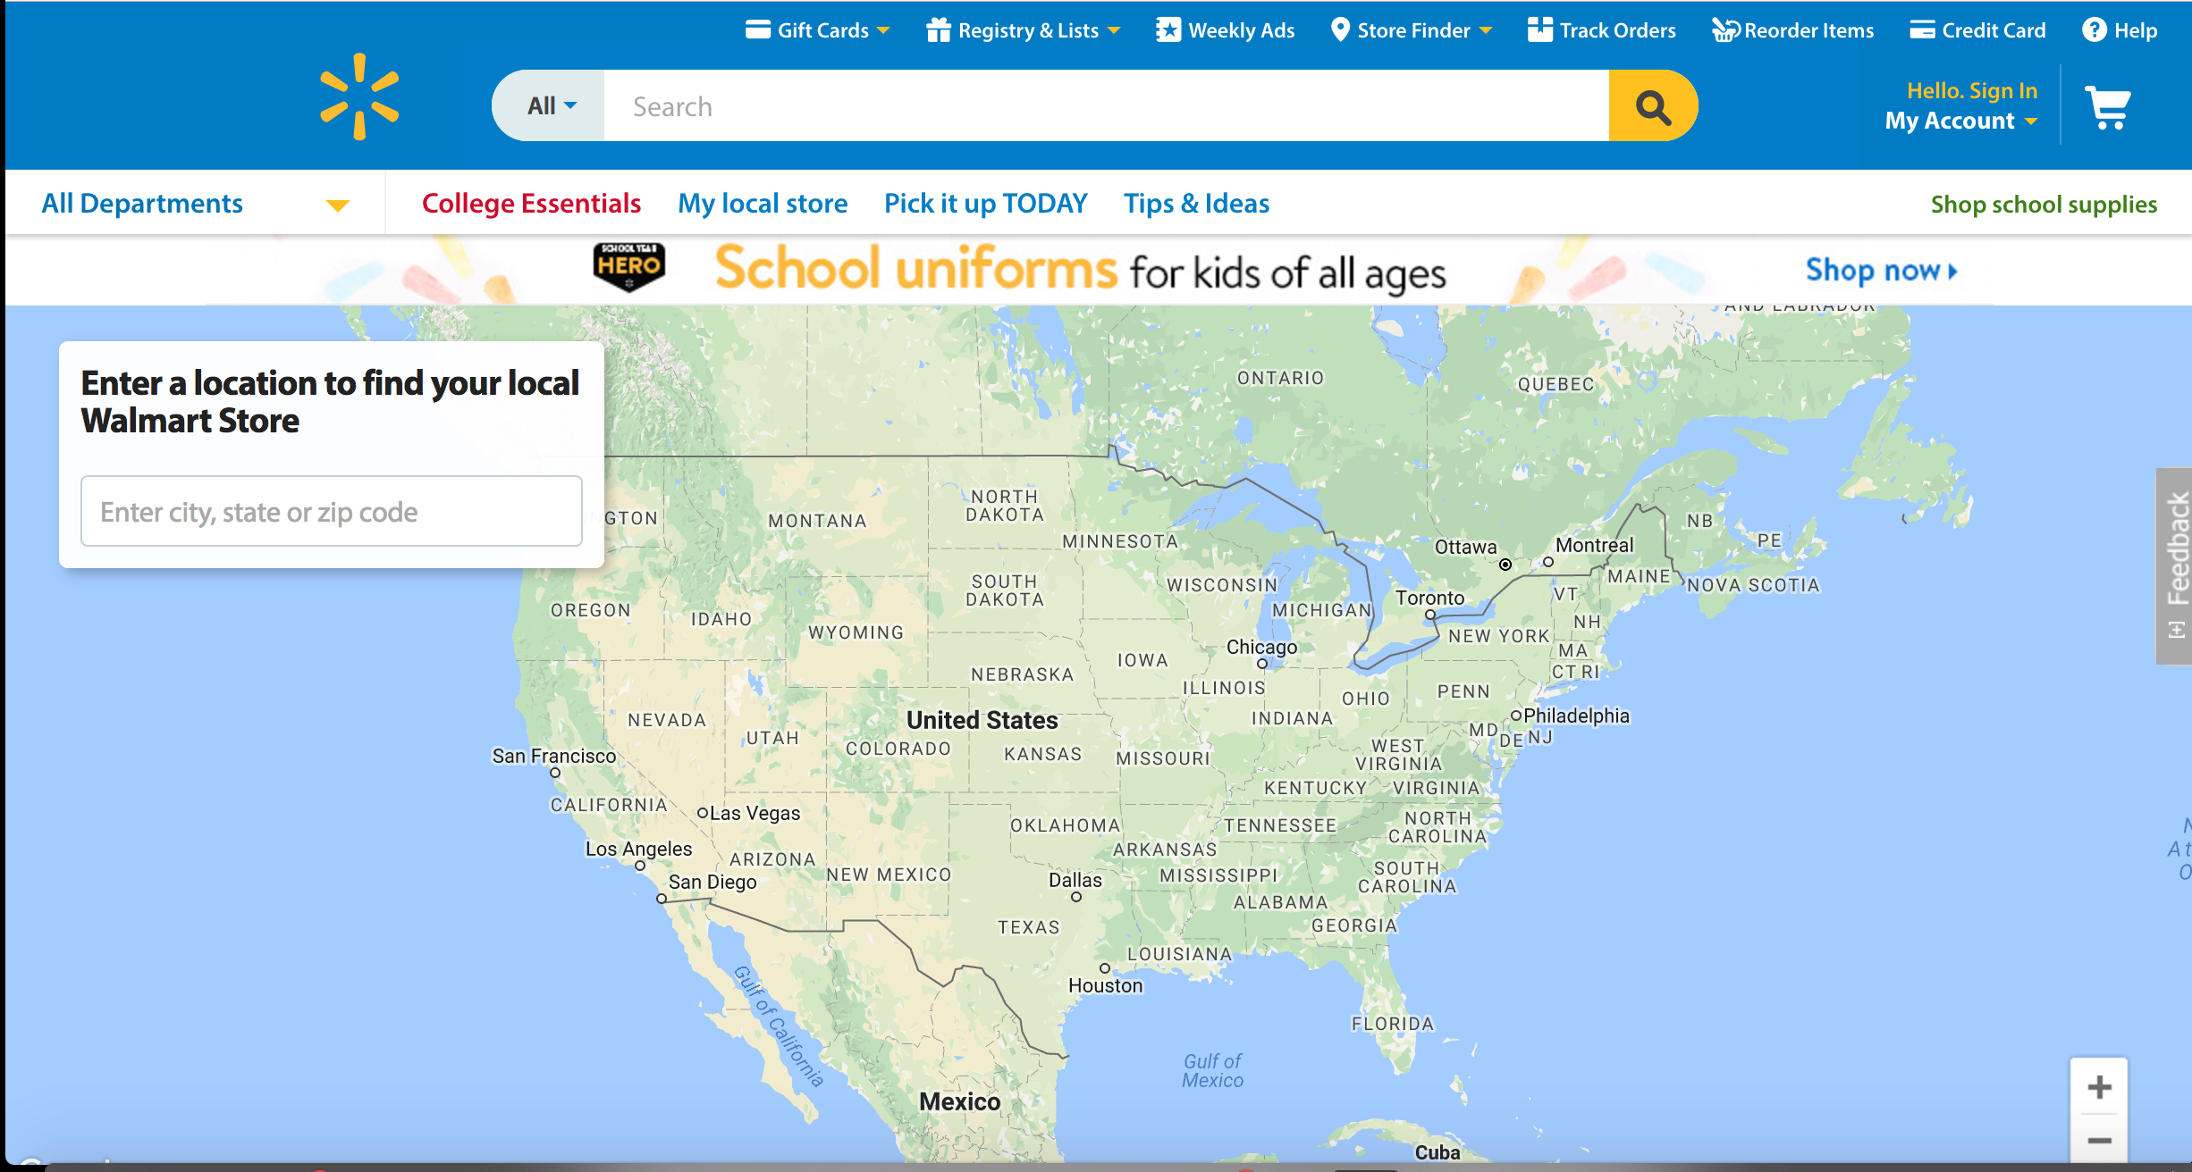The height and width of the screenshot is (1172, 2192).
Task: Click the Reorder Items basket icon
Action: coord(1724,30)
